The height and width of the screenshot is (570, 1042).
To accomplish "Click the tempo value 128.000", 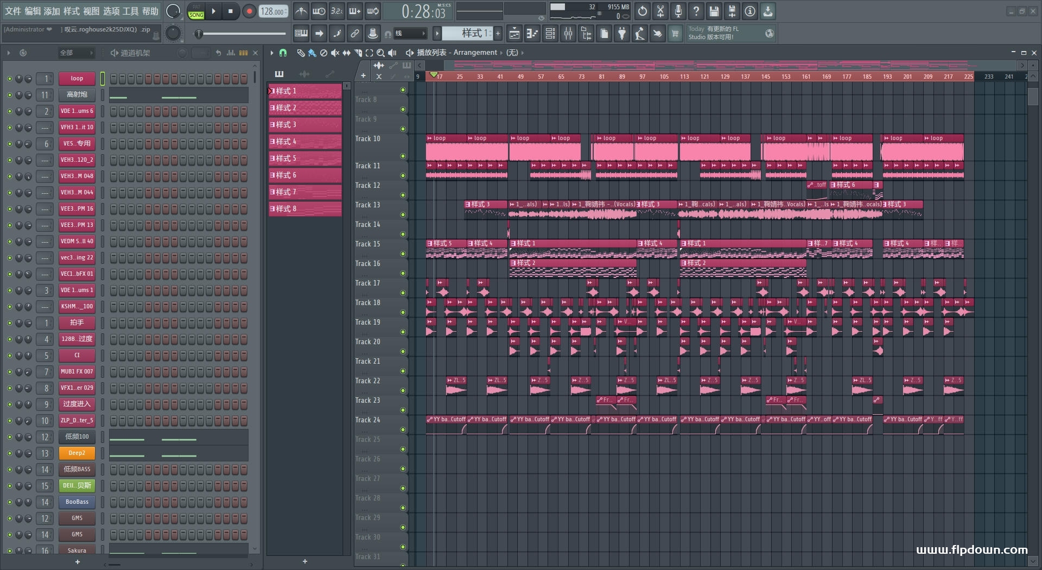I will [273, 11].
